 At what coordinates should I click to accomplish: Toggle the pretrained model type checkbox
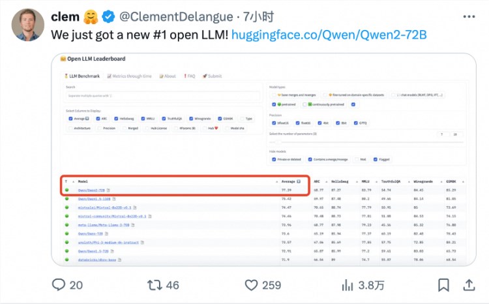pos(274,104)
